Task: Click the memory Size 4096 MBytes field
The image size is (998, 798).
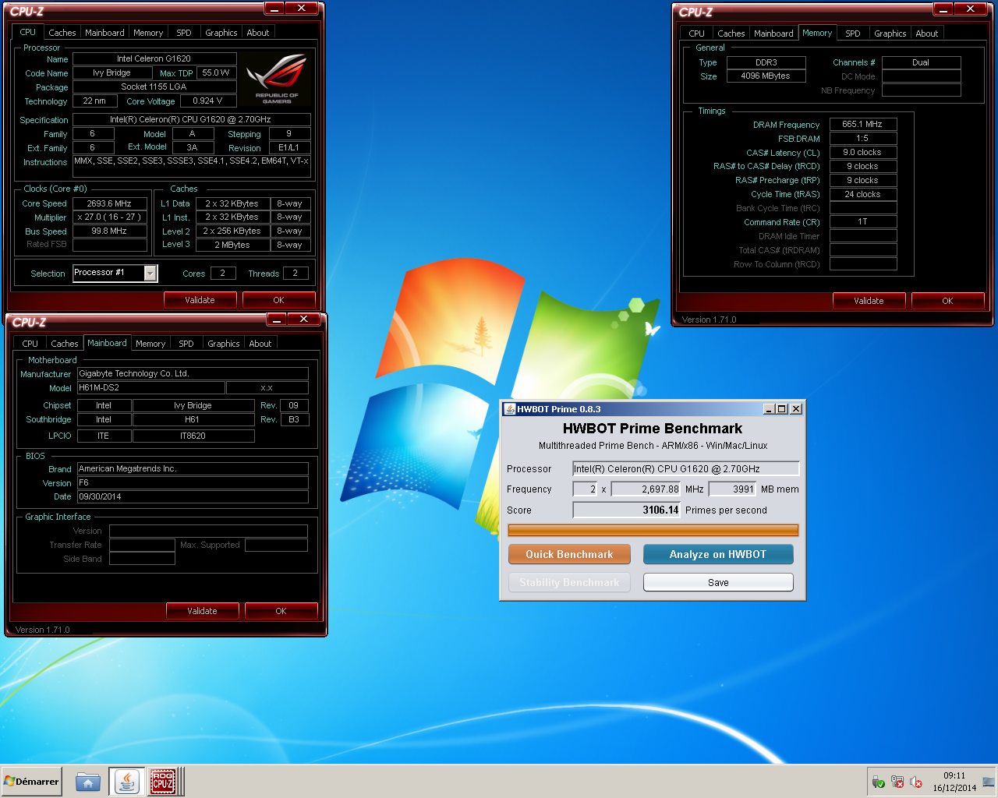Action: [766, 76]
